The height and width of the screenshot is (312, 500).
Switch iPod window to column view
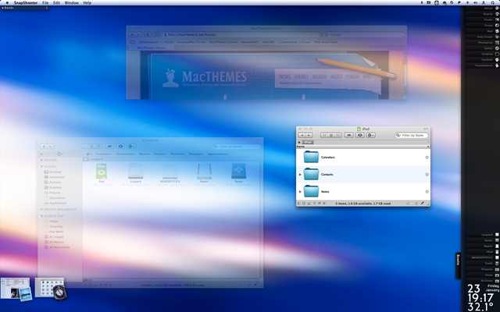click(337, 135)
